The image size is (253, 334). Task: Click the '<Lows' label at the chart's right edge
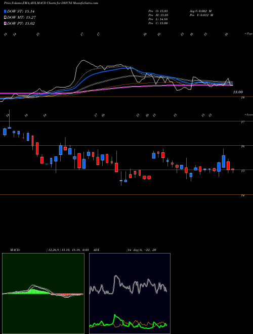pos(248,114)
